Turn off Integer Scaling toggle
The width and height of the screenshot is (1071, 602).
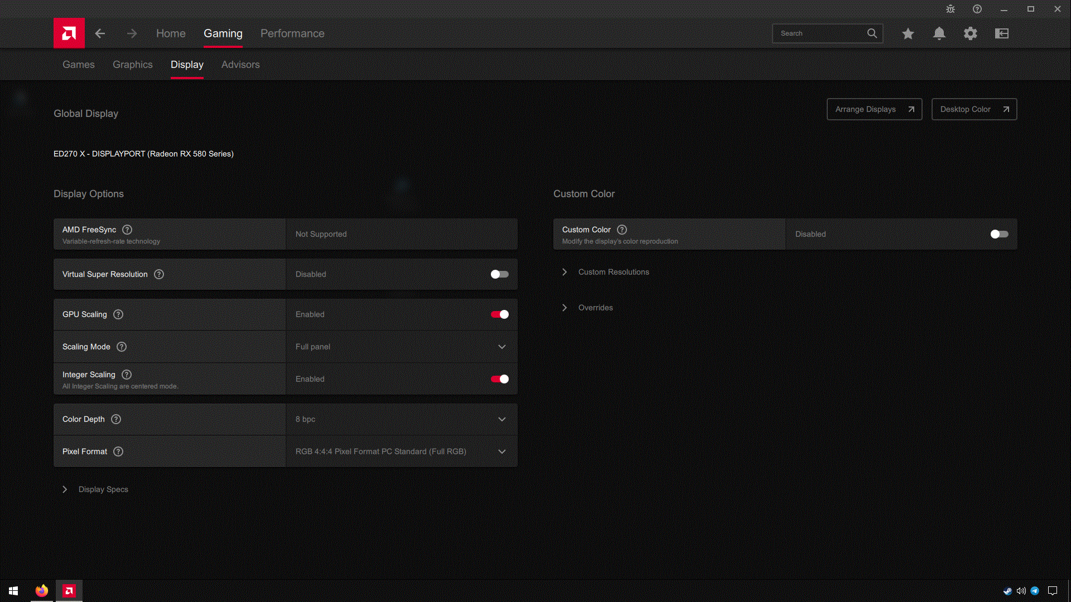(499, 379)
